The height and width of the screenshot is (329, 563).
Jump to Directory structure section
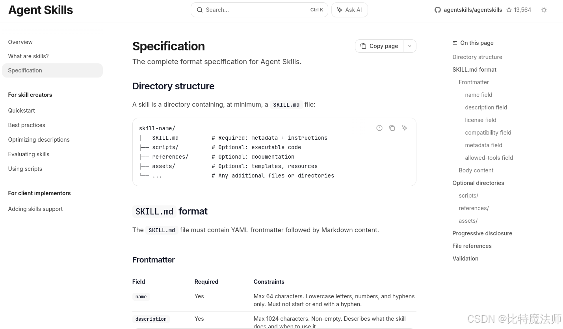point(477,57)
